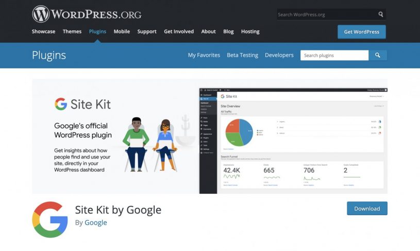420x251 pixels.
Task: Submit the plugin search with magnifier button
Action: pos(378,56)
